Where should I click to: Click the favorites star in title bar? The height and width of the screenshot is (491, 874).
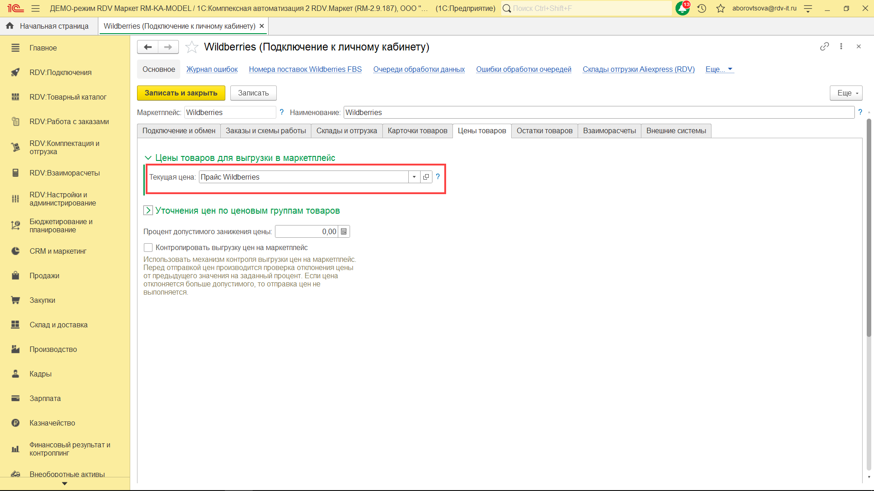click(x=720, y=9)
